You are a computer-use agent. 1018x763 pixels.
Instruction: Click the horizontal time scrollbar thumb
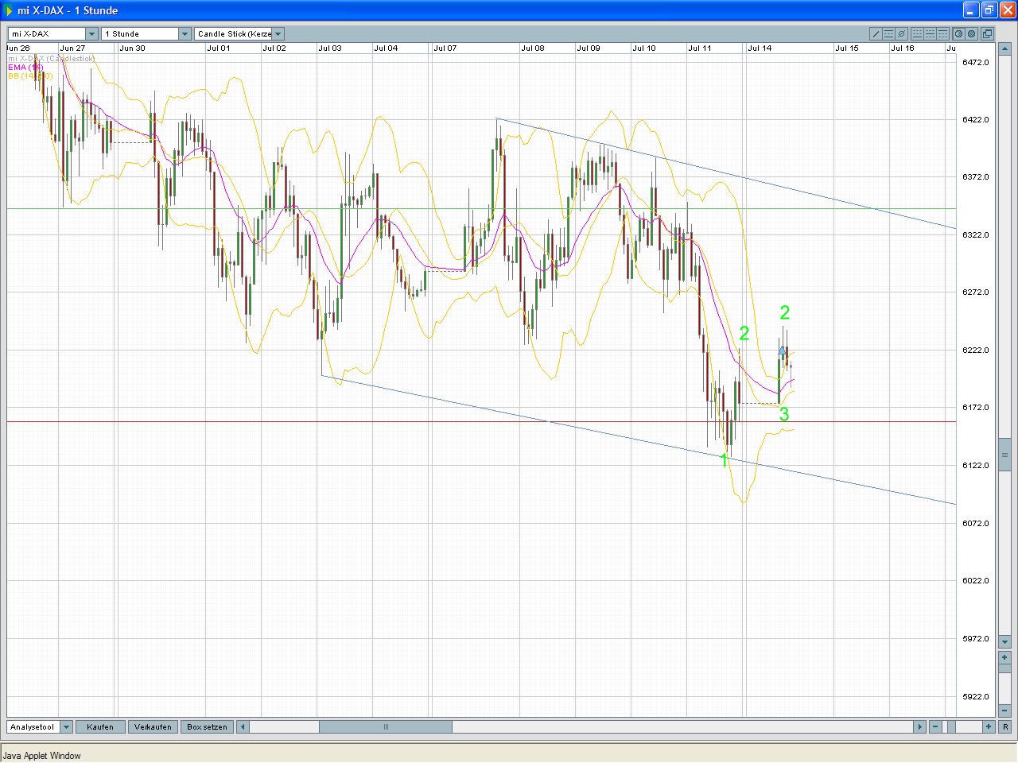(x=386, y=727)
